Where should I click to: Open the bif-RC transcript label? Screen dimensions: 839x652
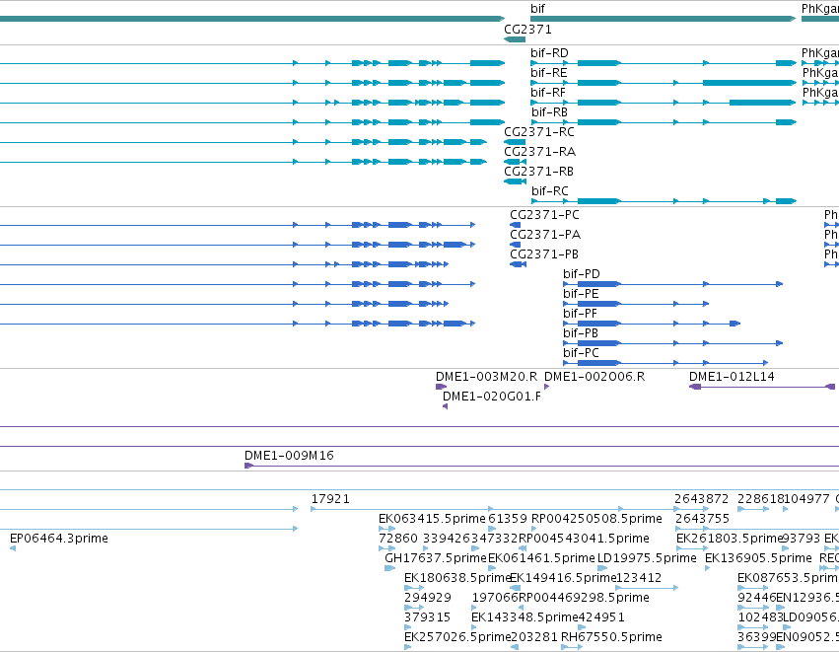coord(550,191)
